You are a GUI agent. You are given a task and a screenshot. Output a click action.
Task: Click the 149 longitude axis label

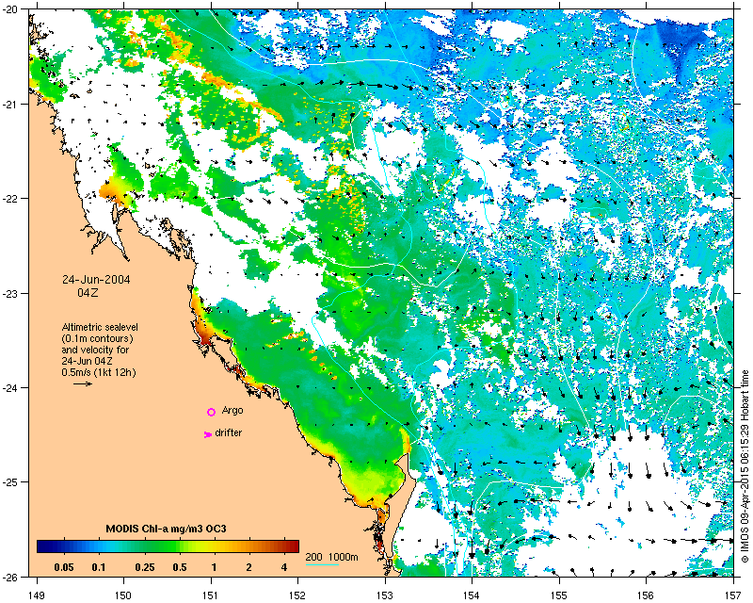tap(37, 595)
